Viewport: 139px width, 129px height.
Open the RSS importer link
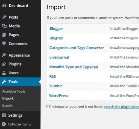coord(52,76)
